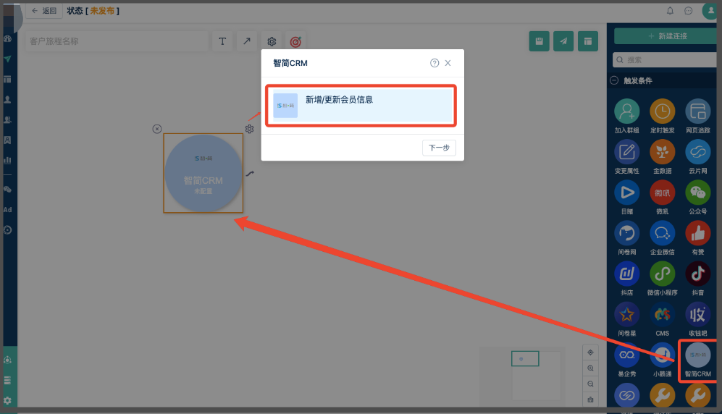722x414 pixels.
Task: Collapse the 触发条件 section
Action: tap(614, 80)
